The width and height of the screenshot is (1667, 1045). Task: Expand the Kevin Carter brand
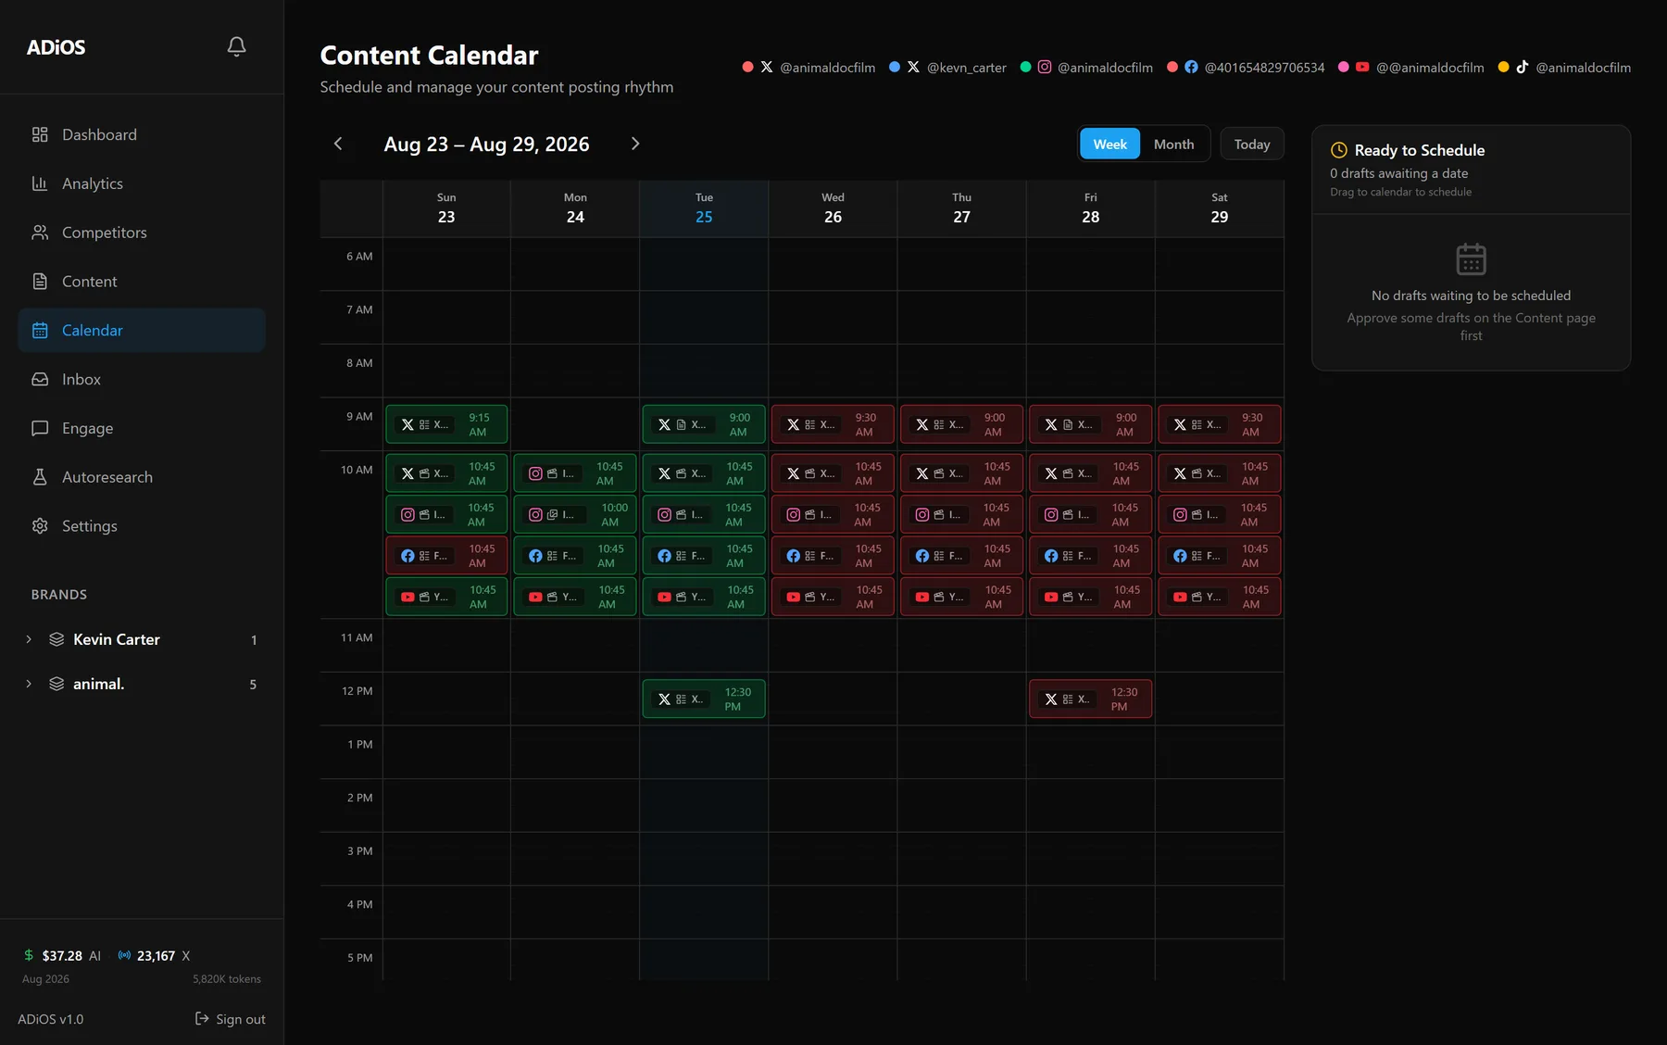[x=29, y=639]
